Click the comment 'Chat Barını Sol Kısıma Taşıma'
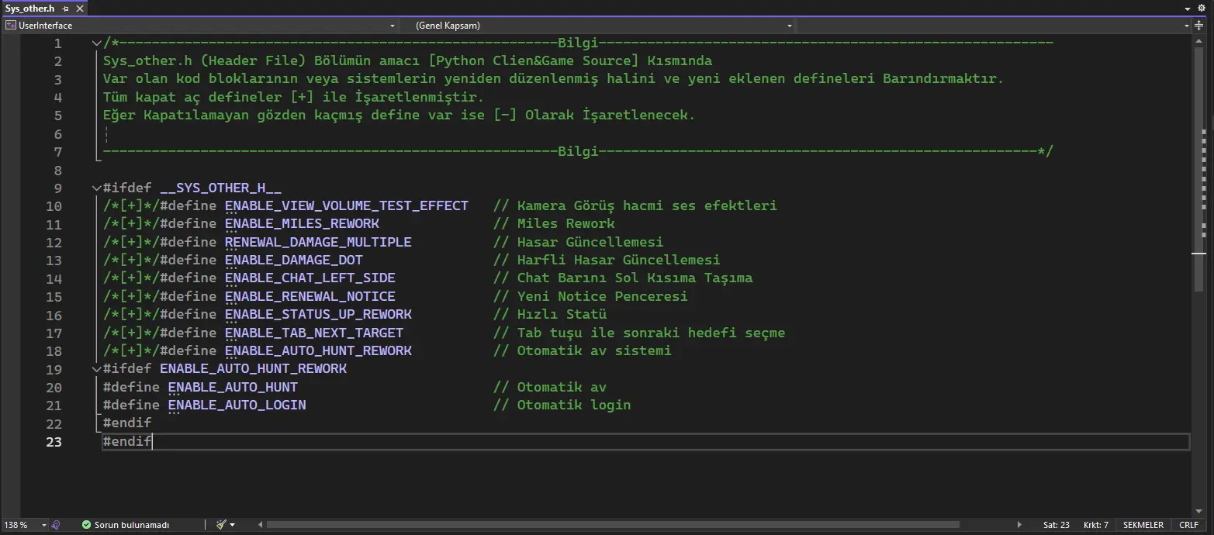This screenshot has height=535, width=1214. click(635, 278)
